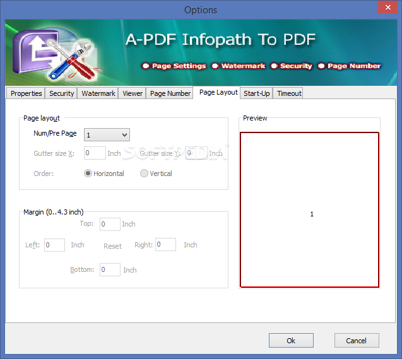Image resolution: width=402 pixels, height=359 pixels.
Task: Close the Options dialog window
Action: point(388,7)
